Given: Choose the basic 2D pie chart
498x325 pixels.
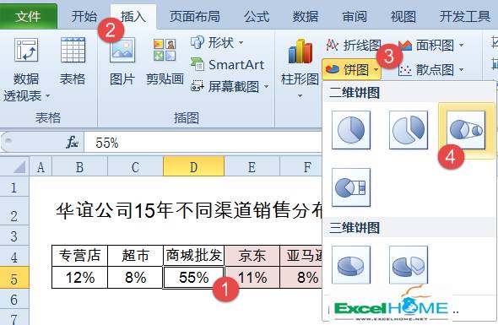Looking at the screenshot, I should pos(351,130).
